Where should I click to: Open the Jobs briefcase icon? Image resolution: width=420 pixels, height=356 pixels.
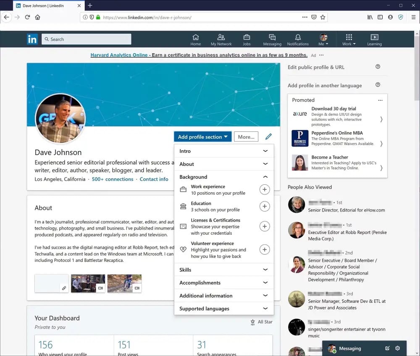point(247,39)
